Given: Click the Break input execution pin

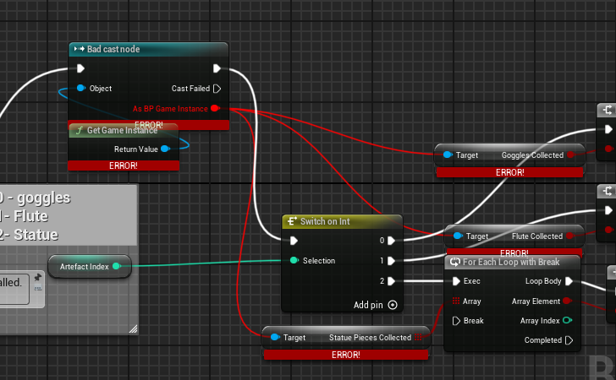Looking at the screenshot, I should point(456,320).
